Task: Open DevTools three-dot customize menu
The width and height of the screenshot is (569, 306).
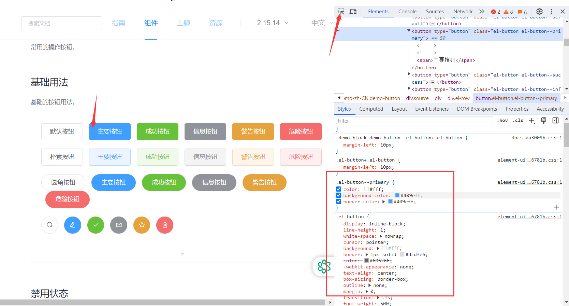Action: (551, 12)
